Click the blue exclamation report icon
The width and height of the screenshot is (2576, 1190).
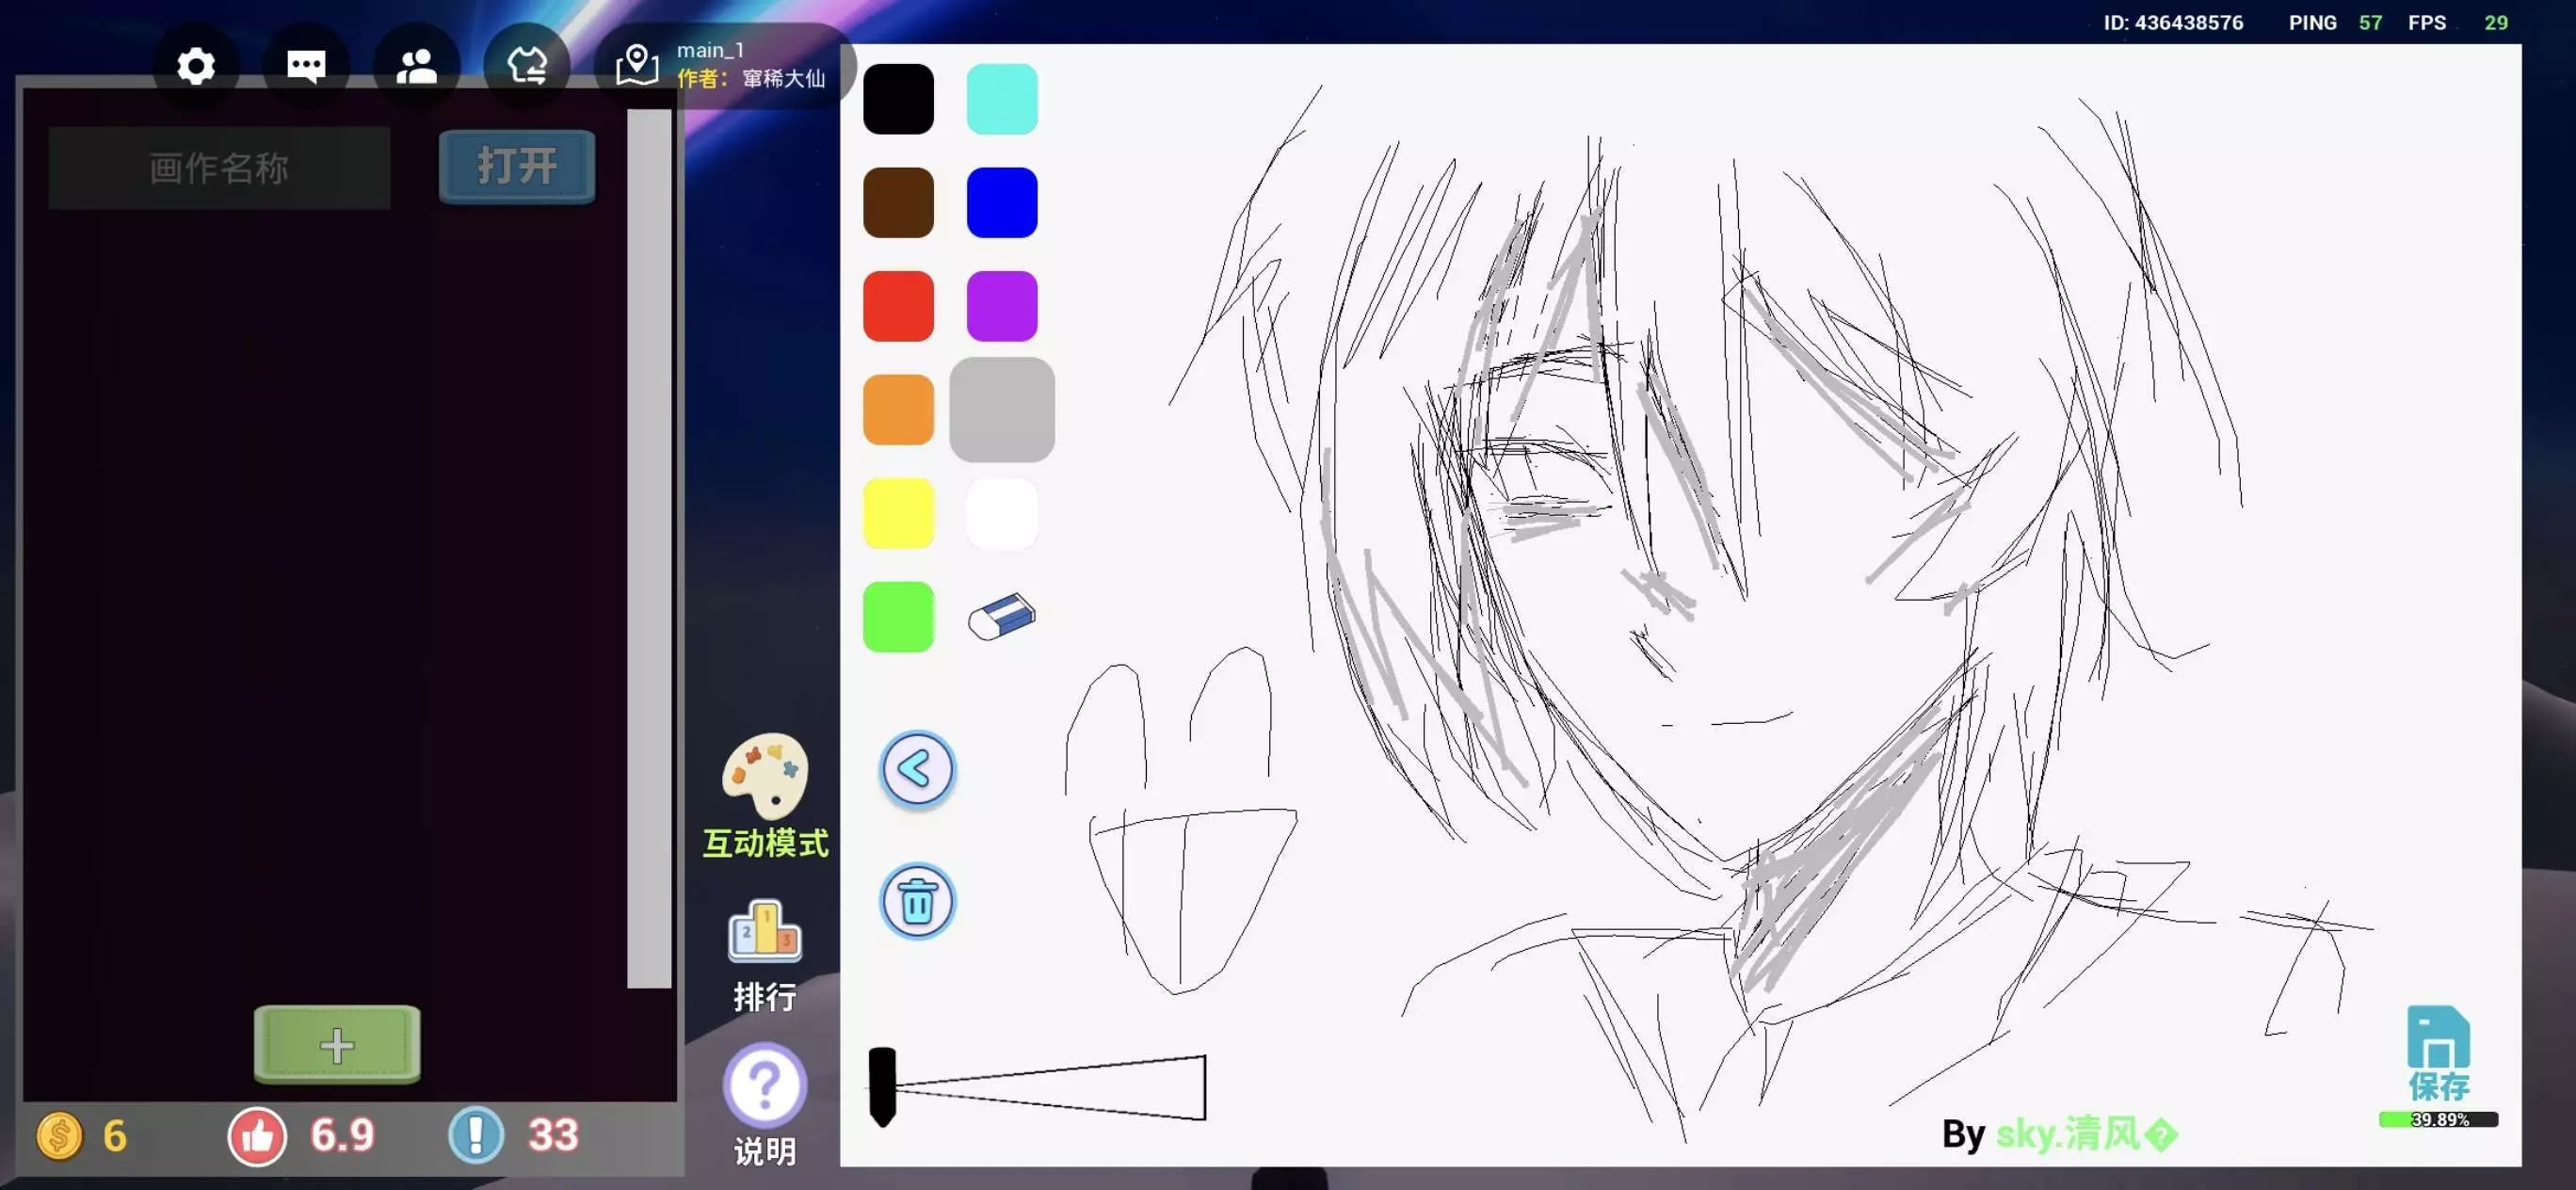point(476,1136)
